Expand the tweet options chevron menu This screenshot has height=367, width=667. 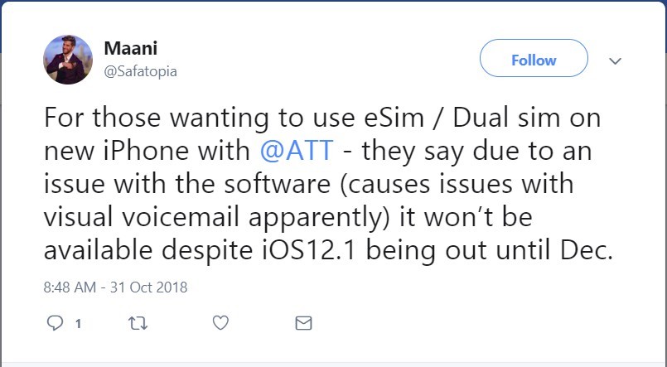[x=616, y=60]
